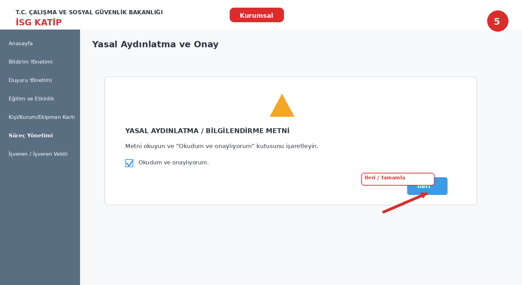522x285 pixels.
Task: Click the "Yasal Aydınlatma ve Onay" page heading
Action: tap(155, 44)
